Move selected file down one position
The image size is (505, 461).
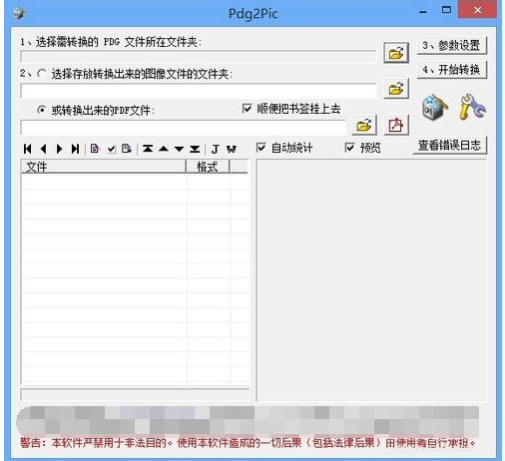click(x=179, y=149)
